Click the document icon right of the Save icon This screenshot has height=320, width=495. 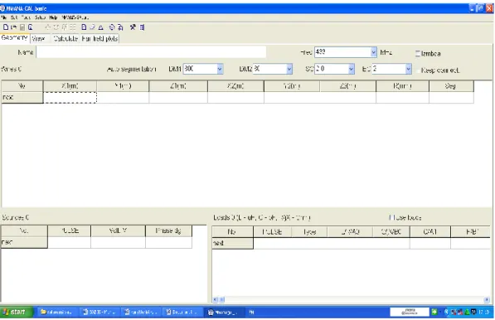(x=31, y=27)
